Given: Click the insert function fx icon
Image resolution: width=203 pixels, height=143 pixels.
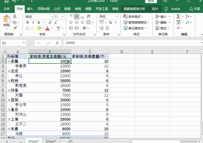Looking at the screenshot, I should (x=57, y=43).
